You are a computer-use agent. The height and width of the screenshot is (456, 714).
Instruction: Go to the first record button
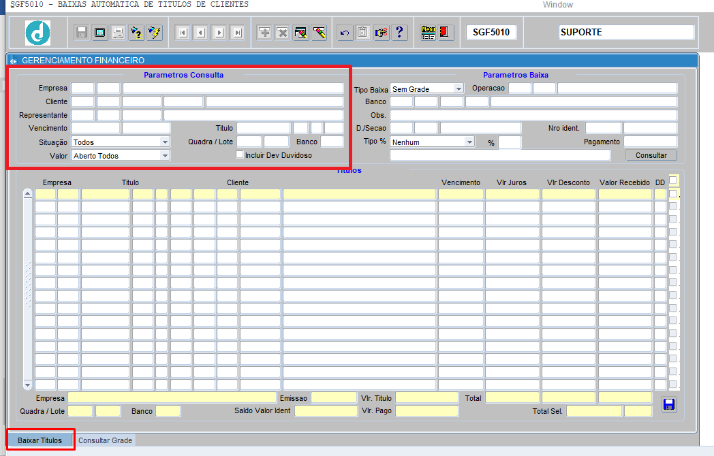click(x=183, y=32)
